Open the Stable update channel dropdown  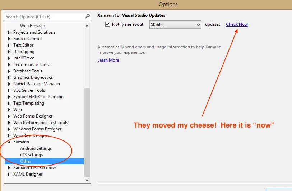click(x=175, y=24)
